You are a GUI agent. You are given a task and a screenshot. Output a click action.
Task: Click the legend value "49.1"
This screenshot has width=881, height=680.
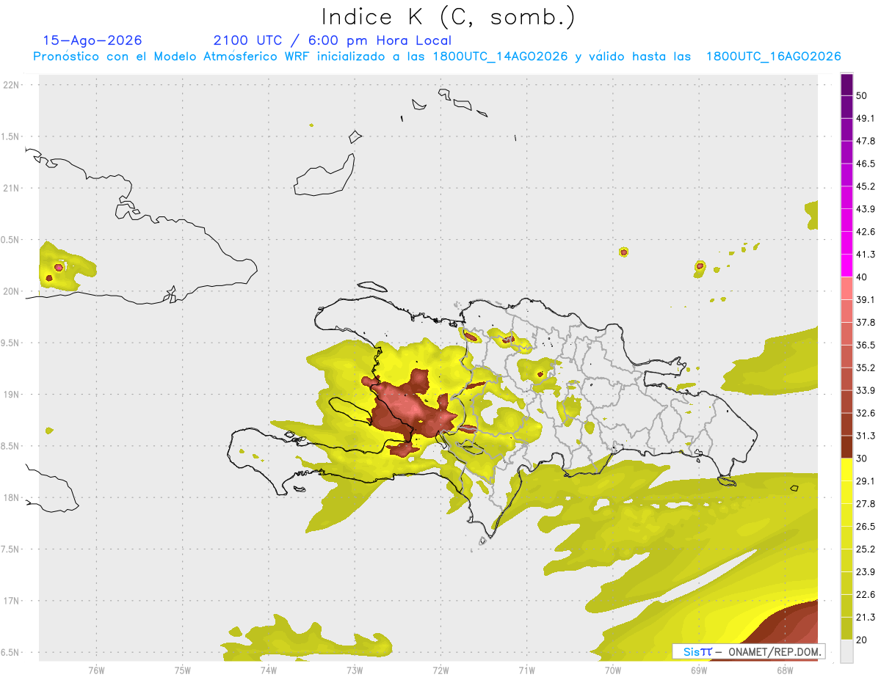click(866, 118)
